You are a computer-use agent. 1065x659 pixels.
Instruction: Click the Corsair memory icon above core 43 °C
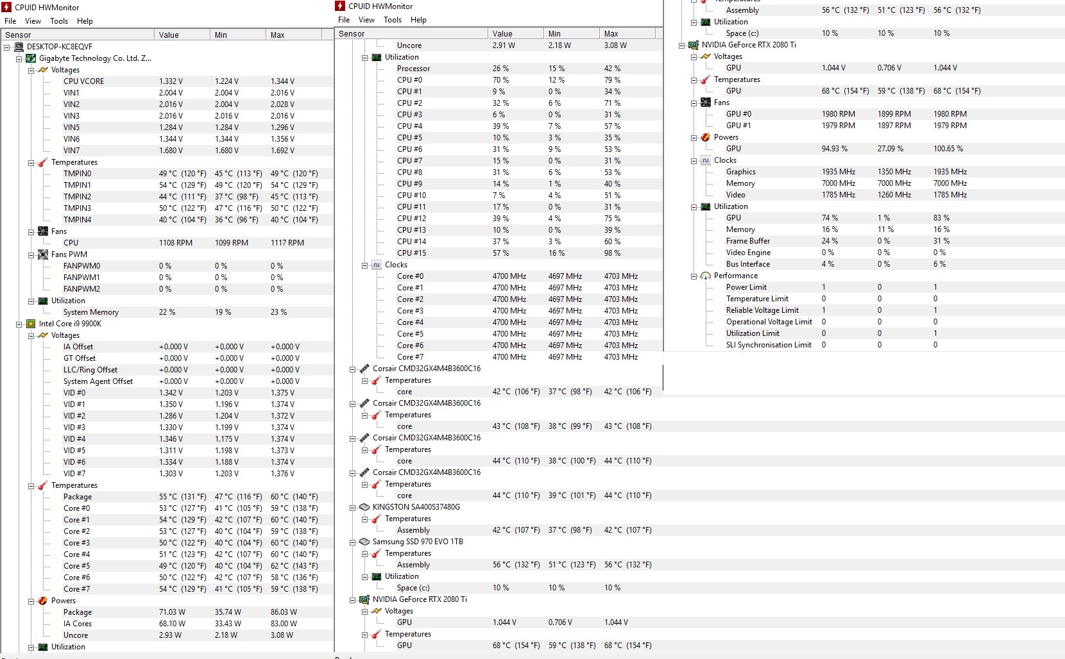tap(364, 403)
